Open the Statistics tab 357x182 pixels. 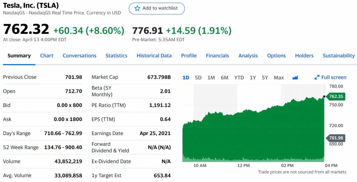coord(116,56)
